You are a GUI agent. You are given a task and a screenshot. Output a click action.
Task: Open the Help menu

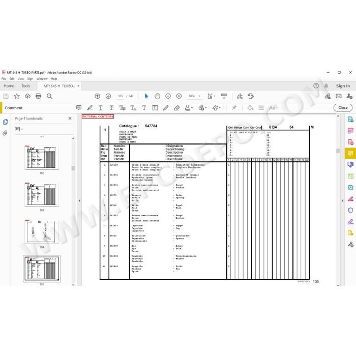[x=54, y=79]
